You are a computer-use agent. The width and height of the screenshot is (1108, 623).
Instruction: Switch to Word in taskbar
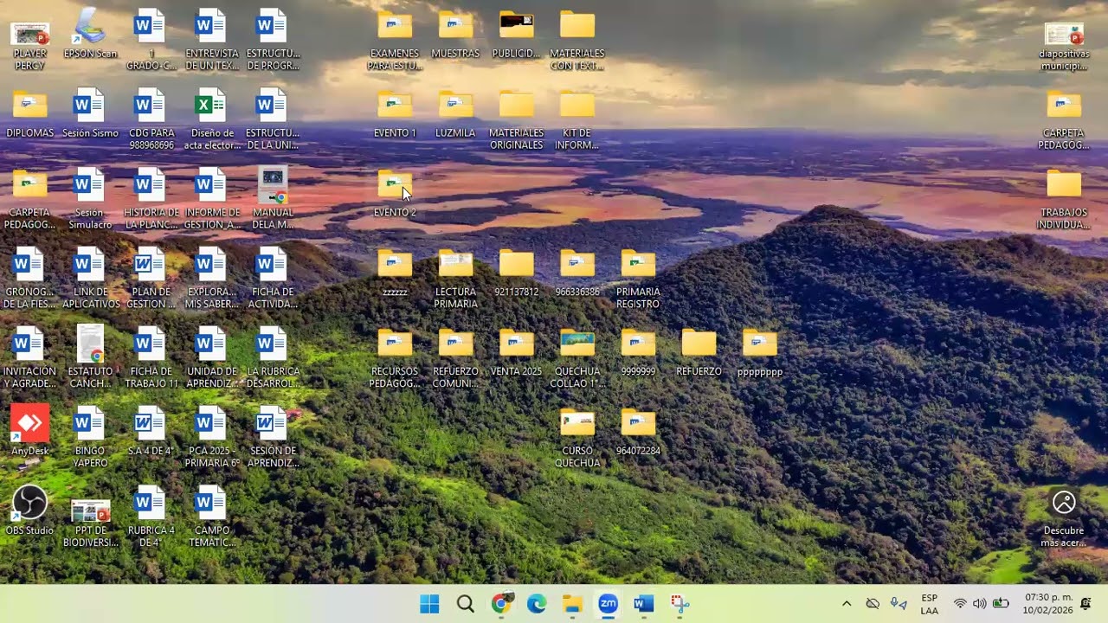pos(643,604)
